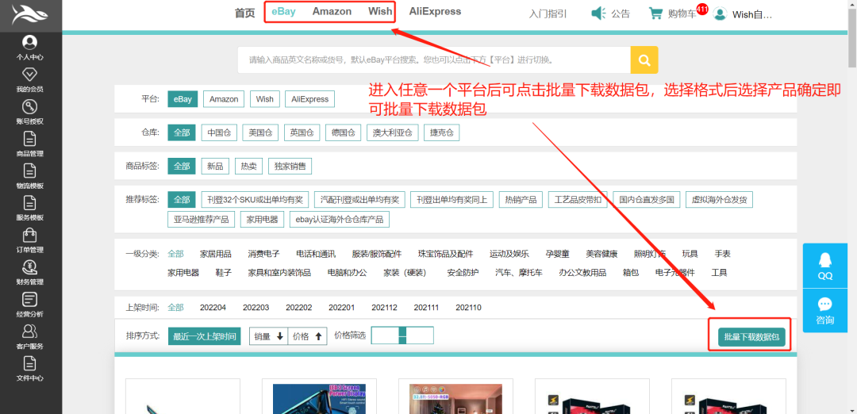Select Amazon in the 平台 filter

click(224, 99)
